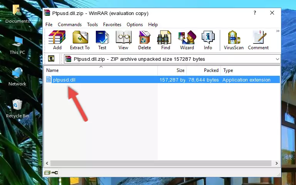Select the Recycle Bin desktop icon
The height and width of the screenshot is (185, 296).
pos(18,108)
